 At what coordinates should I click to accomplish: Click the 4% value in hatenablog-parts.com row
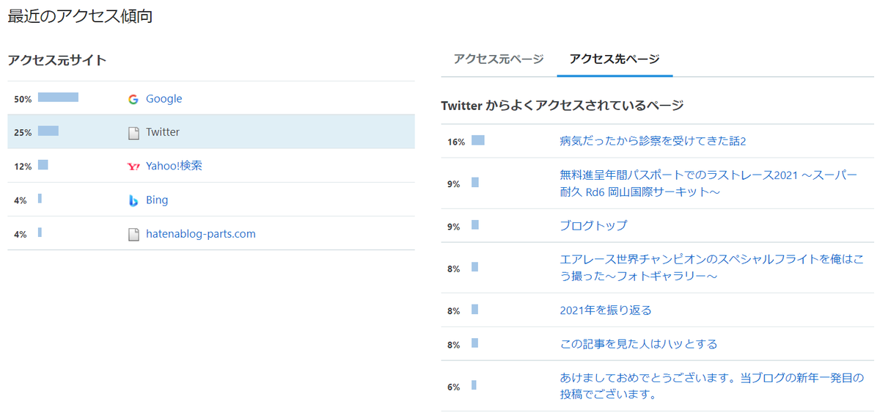(x=21, y=234)
